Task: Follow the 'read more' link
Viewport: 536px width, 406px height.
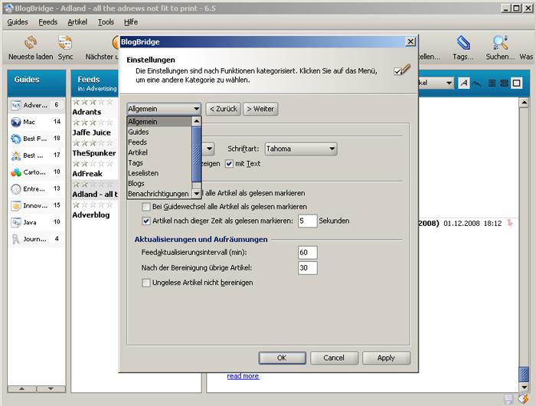Action: 243,376
